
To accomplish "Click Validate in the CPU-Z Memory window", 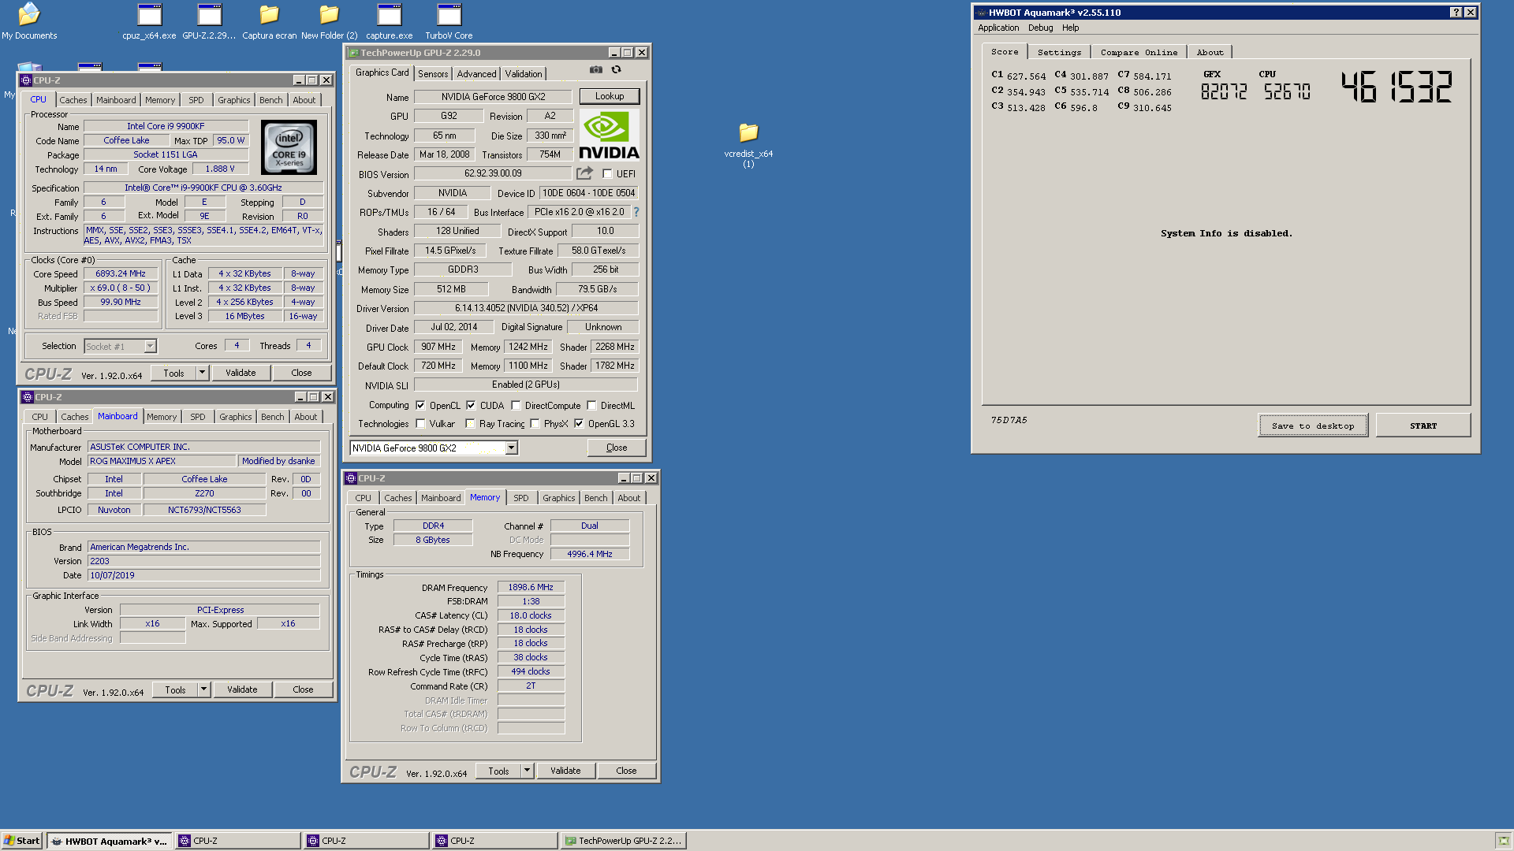I will [565, 771].
